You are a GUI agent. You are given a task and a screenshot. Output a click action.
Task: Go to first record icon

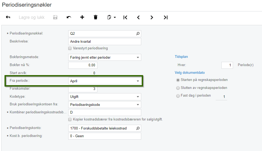[125, 17]
